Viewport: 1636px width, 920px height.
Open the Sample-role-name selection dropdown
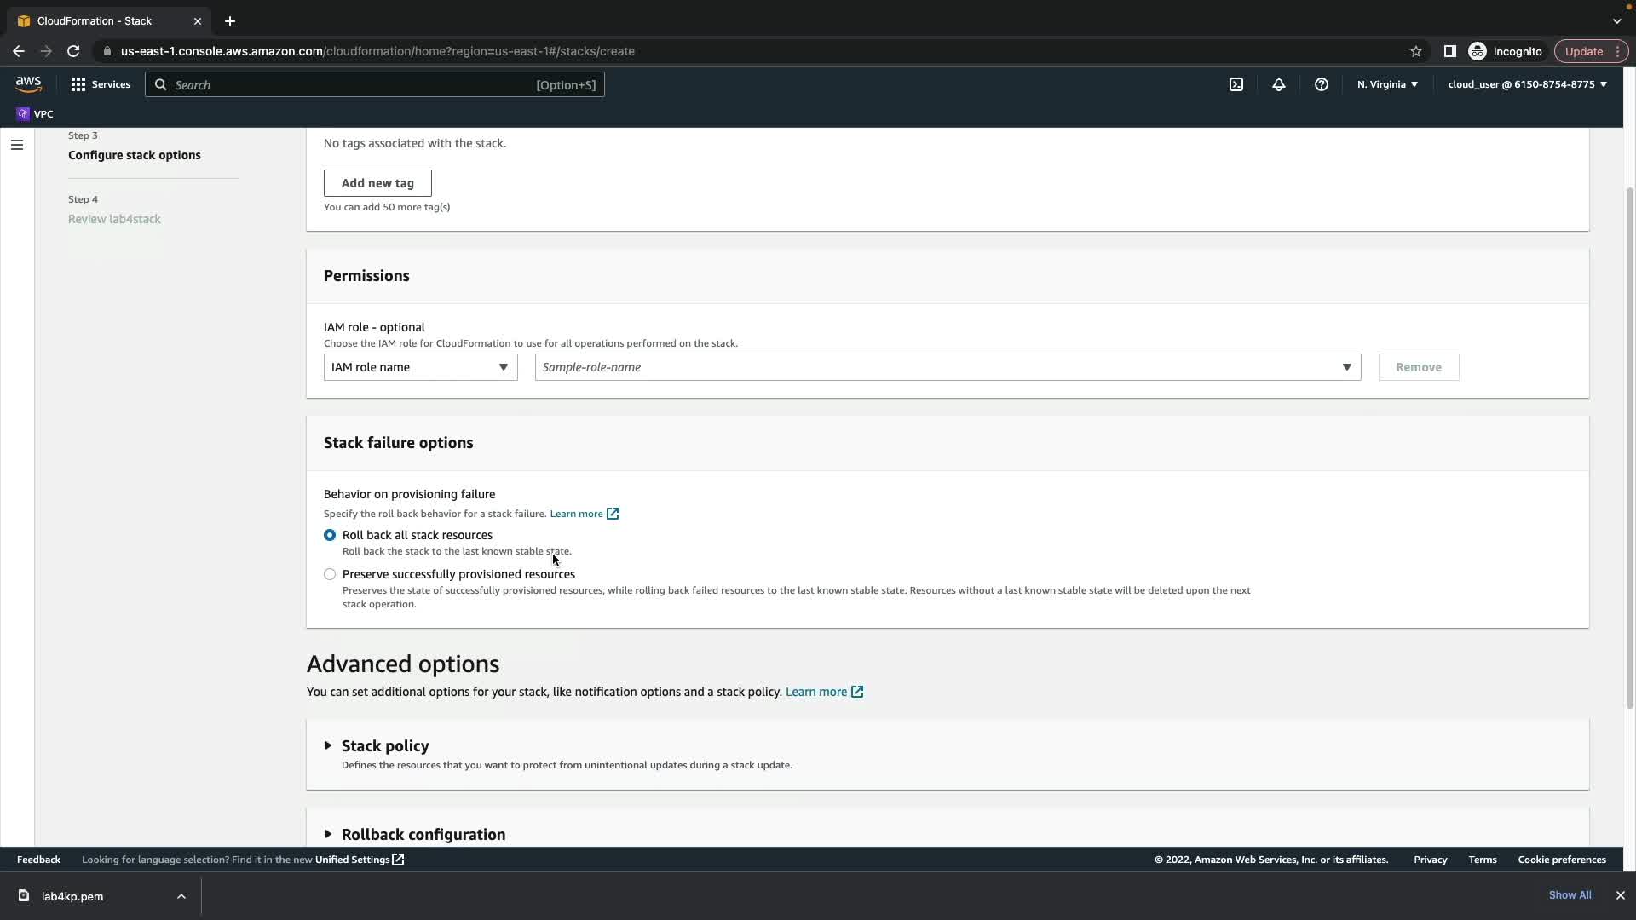tap(947, 367)
